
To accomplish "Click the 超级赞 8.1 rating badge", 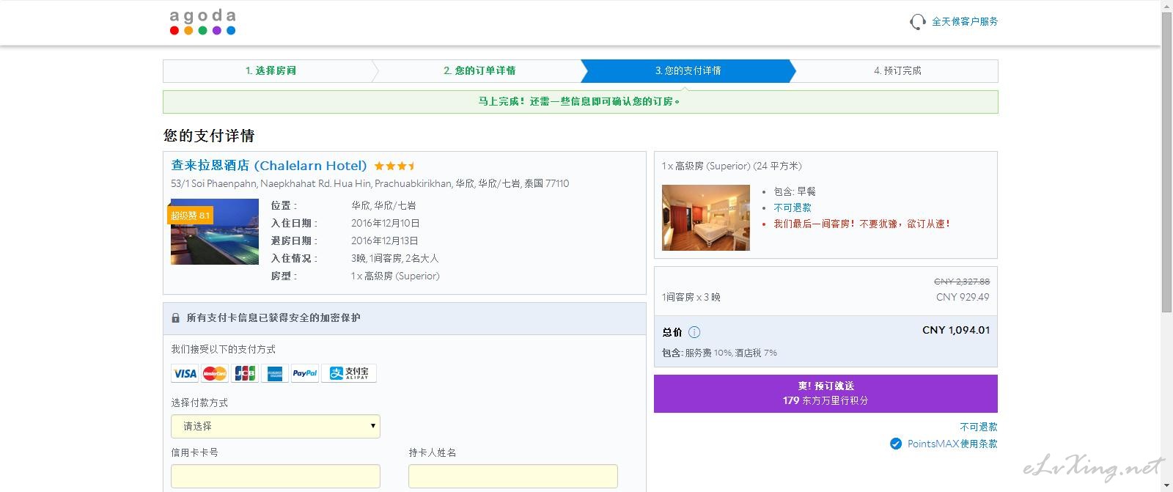I will click(190, 215).
